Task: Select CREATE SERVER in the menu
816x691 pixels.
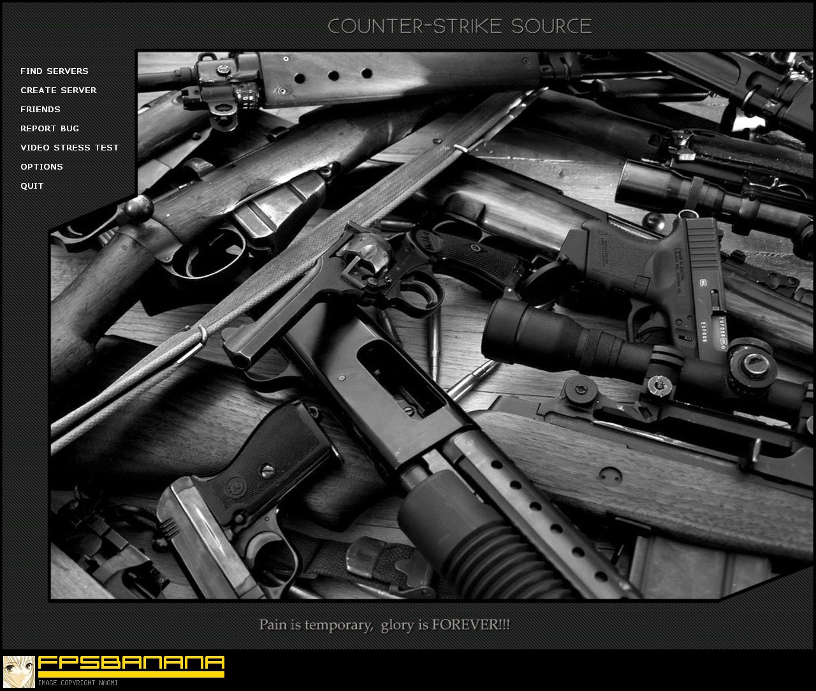Action: [59, 90]
